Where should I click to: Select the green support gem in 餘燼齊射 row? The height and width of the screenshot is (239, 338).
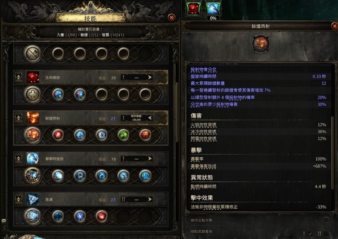click(123, 135)
